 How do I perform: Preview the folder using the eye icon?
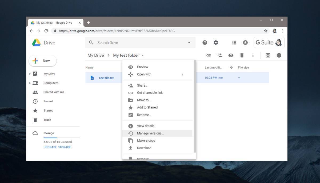click(x=231, y=55)
